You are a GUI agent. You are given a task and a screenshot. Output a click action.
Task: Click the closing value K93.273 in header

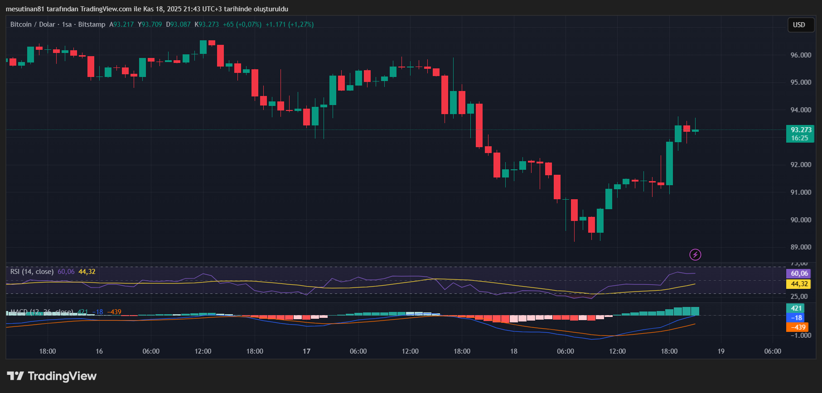pyautogui.click(x=207, y=24)
